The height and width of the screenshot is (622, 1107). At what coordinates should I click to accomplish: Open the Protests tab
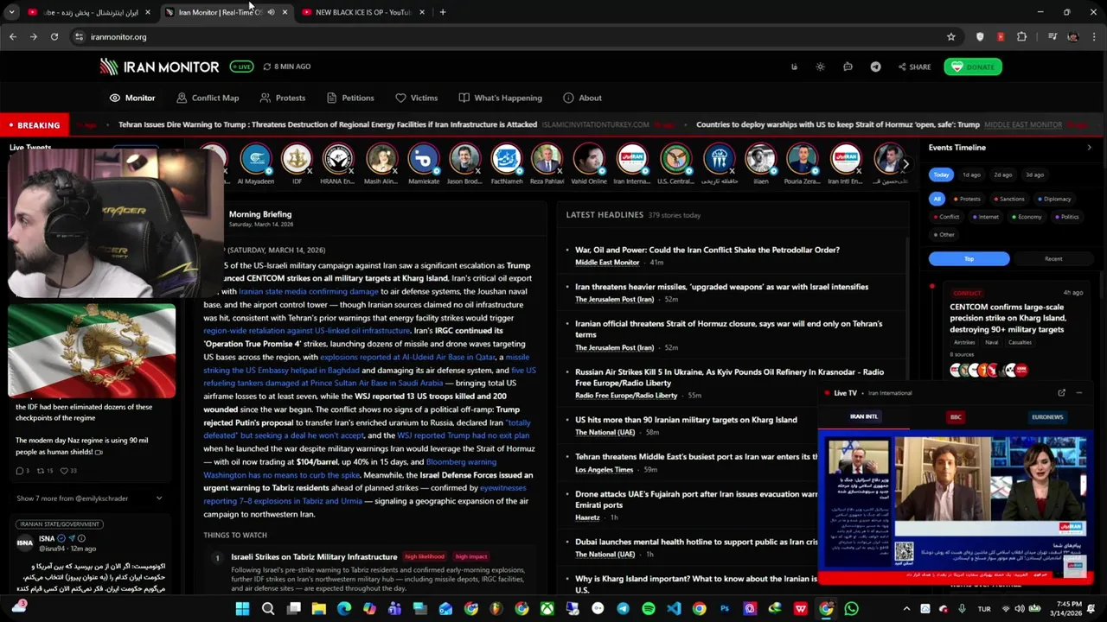click(x=283, y=98)
